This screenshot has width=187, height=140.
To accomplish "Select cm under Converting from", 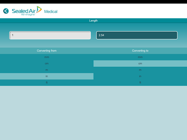I will 47,63.
